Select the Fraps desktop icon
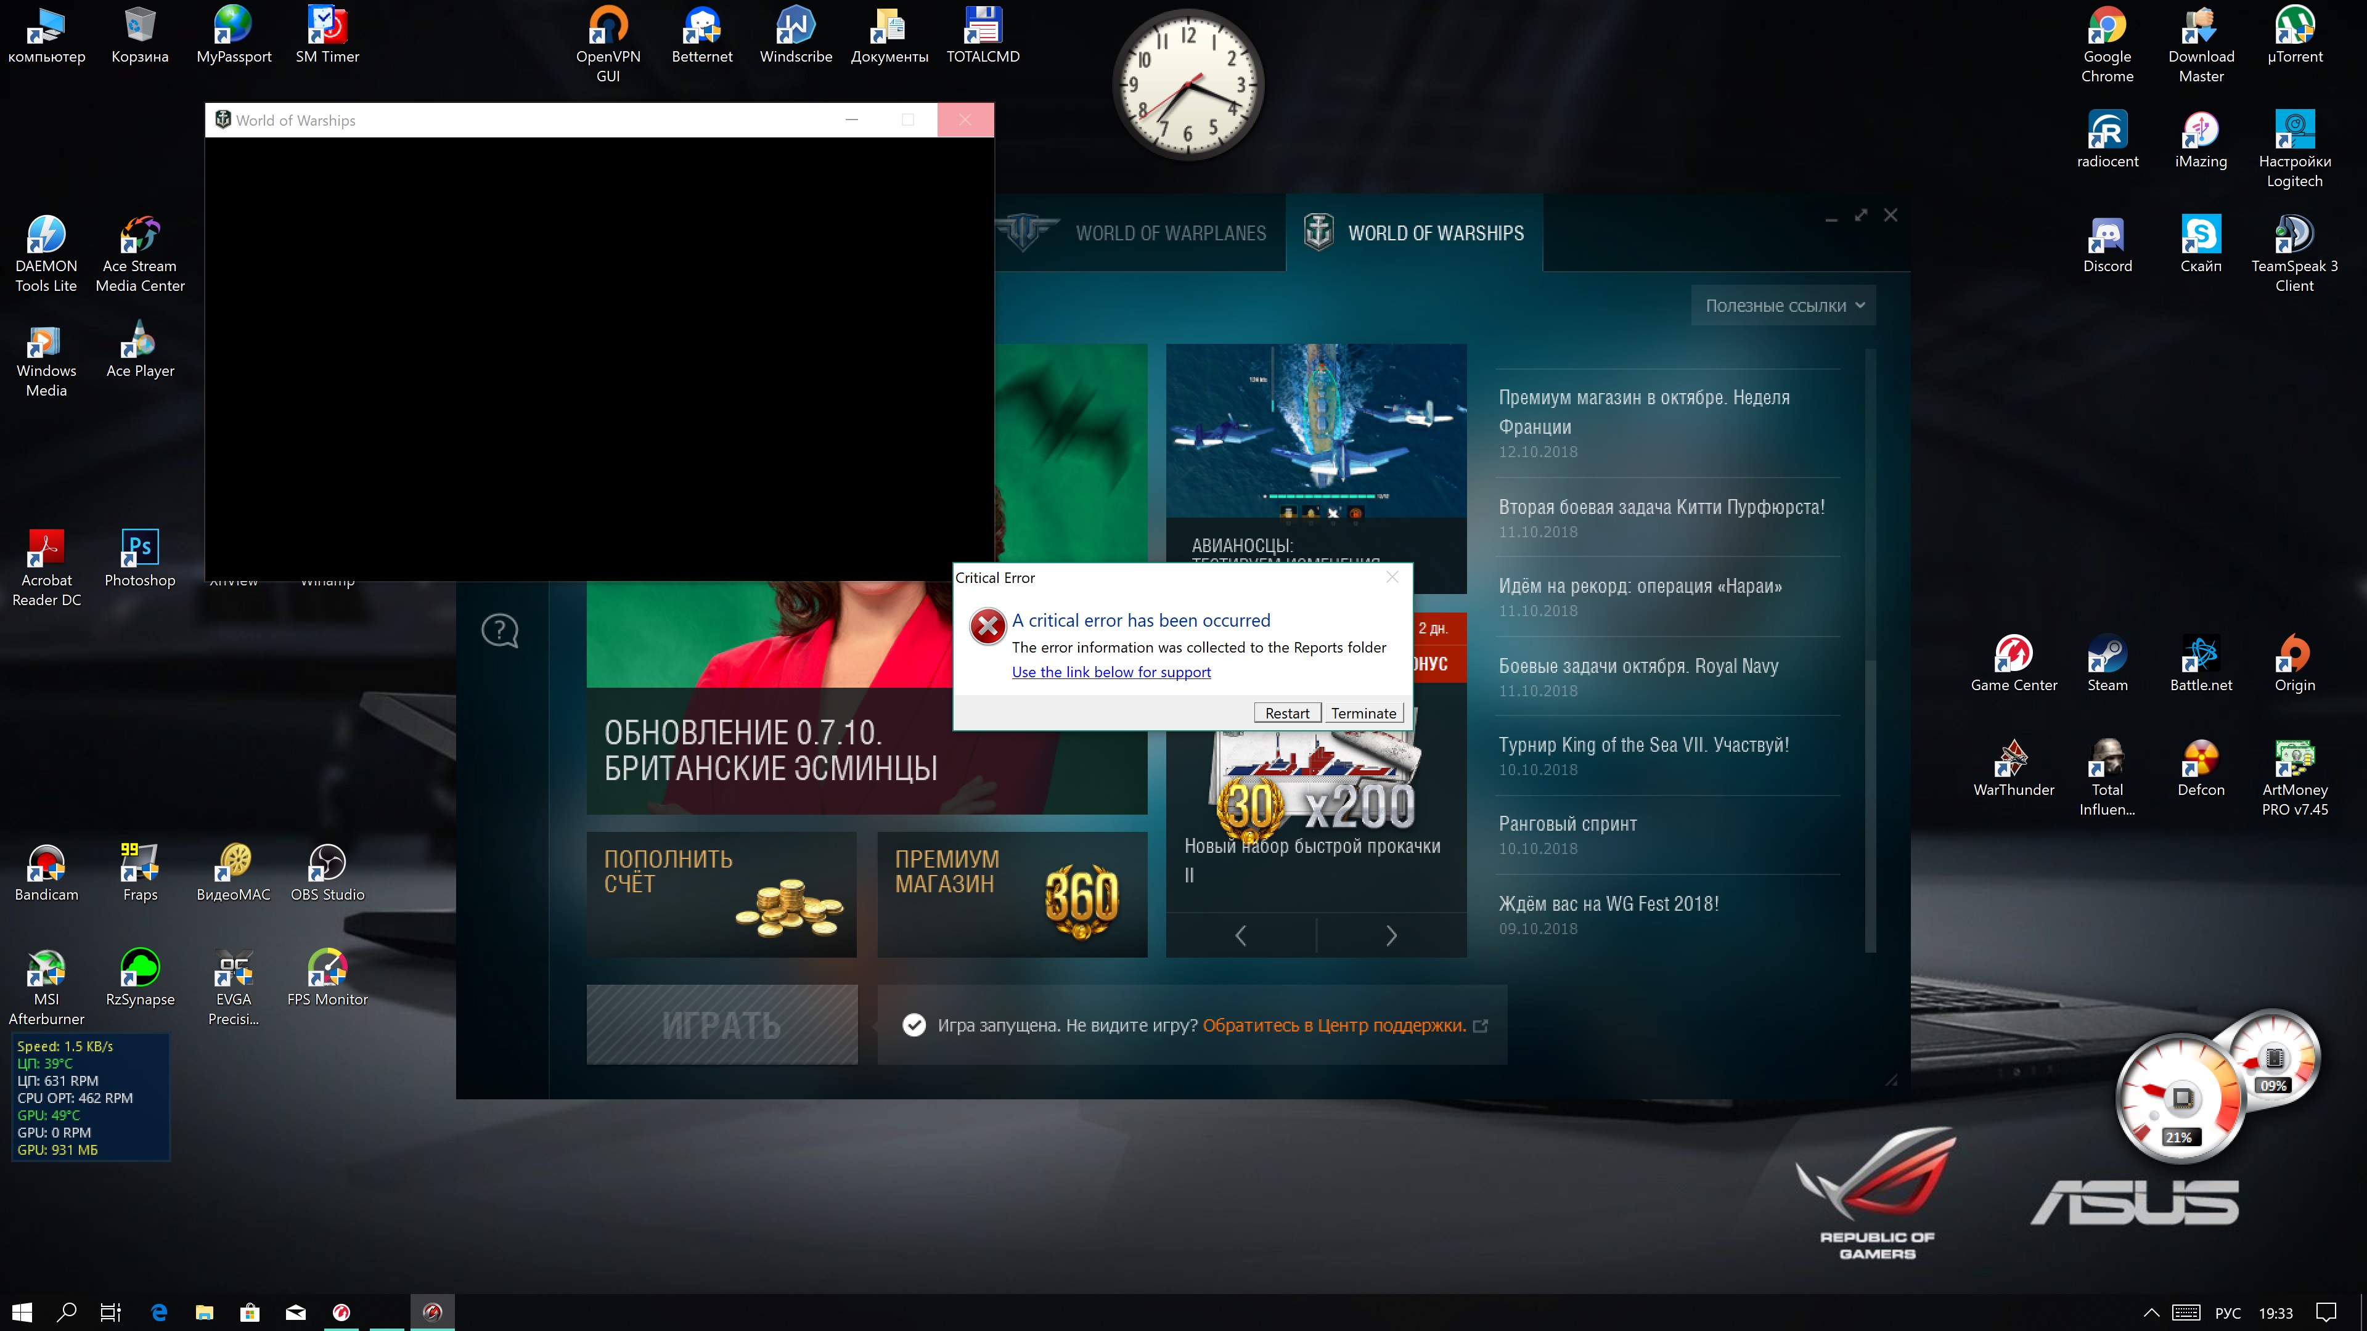 click(140, 874)
